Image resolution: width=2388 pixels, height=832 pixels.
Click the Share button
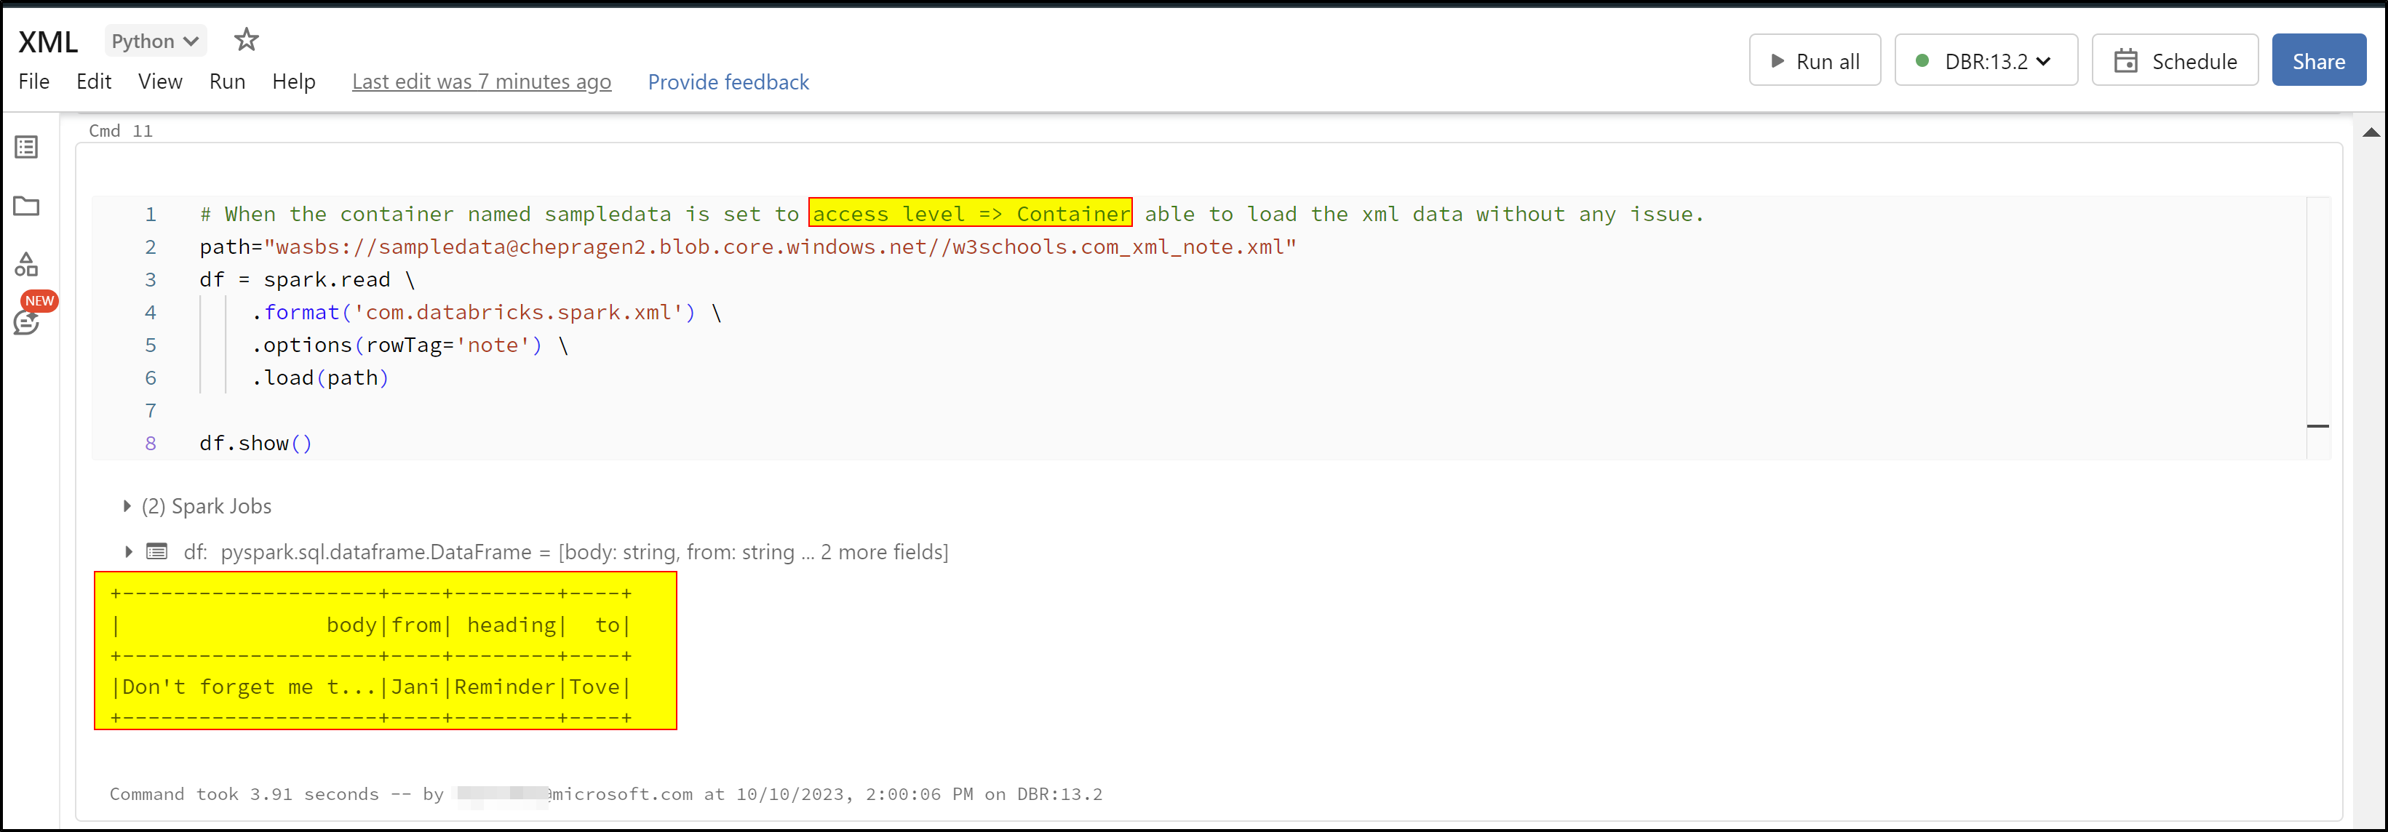pyautogui.click(x=2318, y=60)
